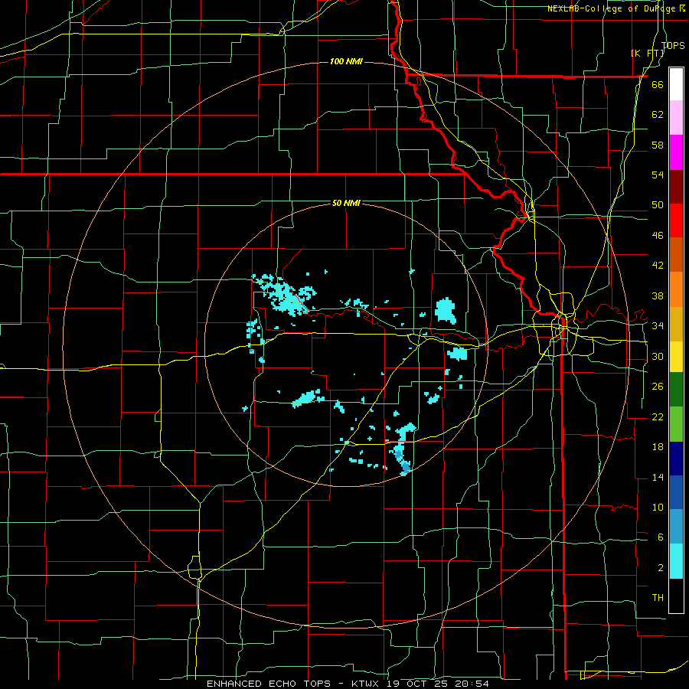The height and width of the screenshot is (689, 689).
Task: Click the 100 NMI range ring label
Action: [346, 61]
